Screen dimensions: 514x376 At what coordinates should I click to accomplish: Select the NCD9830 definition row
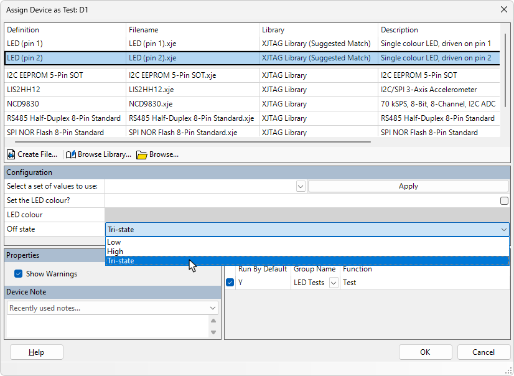[x=23, y=104]
